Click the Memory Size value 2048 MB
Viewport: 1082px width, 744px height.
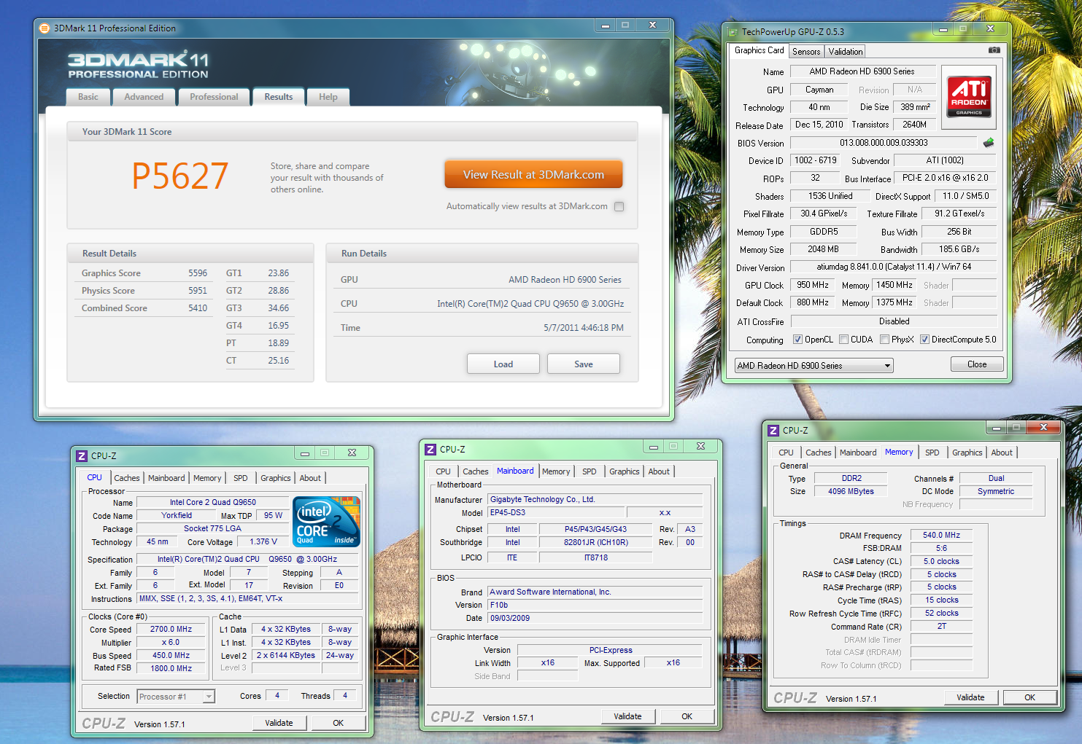point(823,249)
